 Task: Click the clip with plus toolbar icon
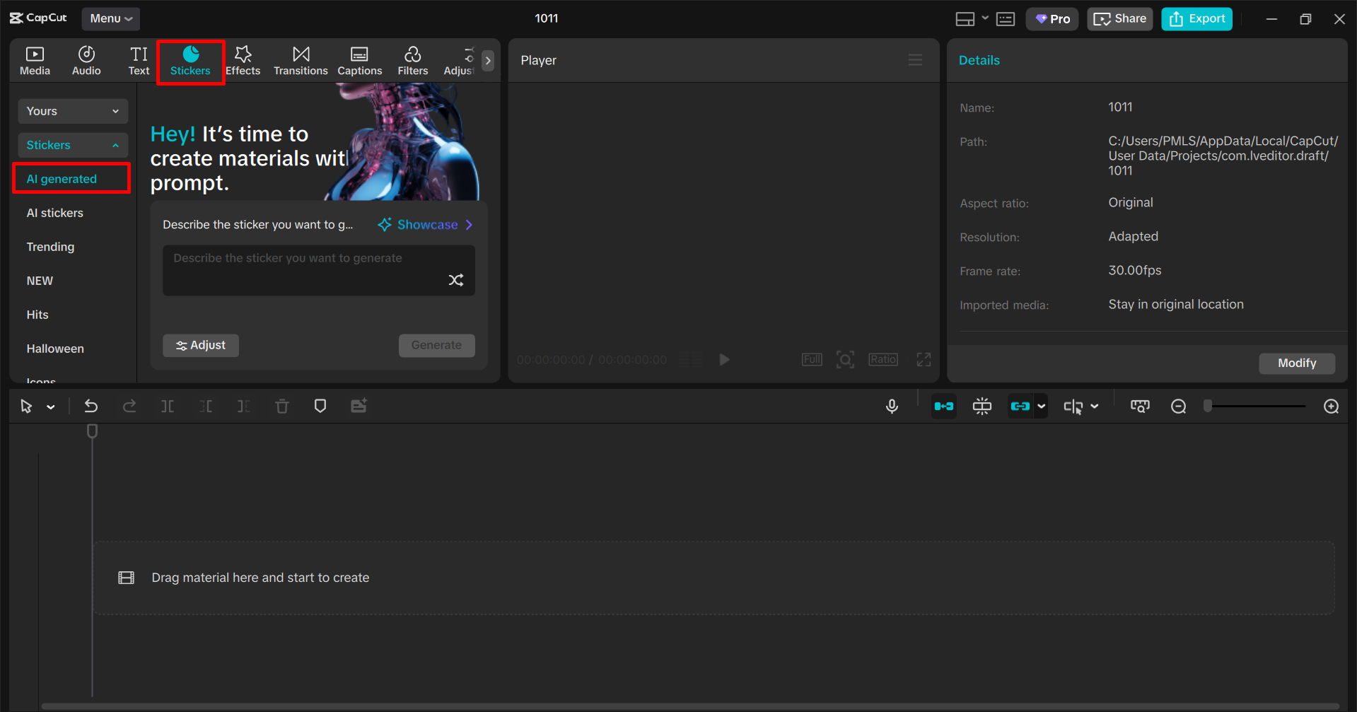pos(359,406)
